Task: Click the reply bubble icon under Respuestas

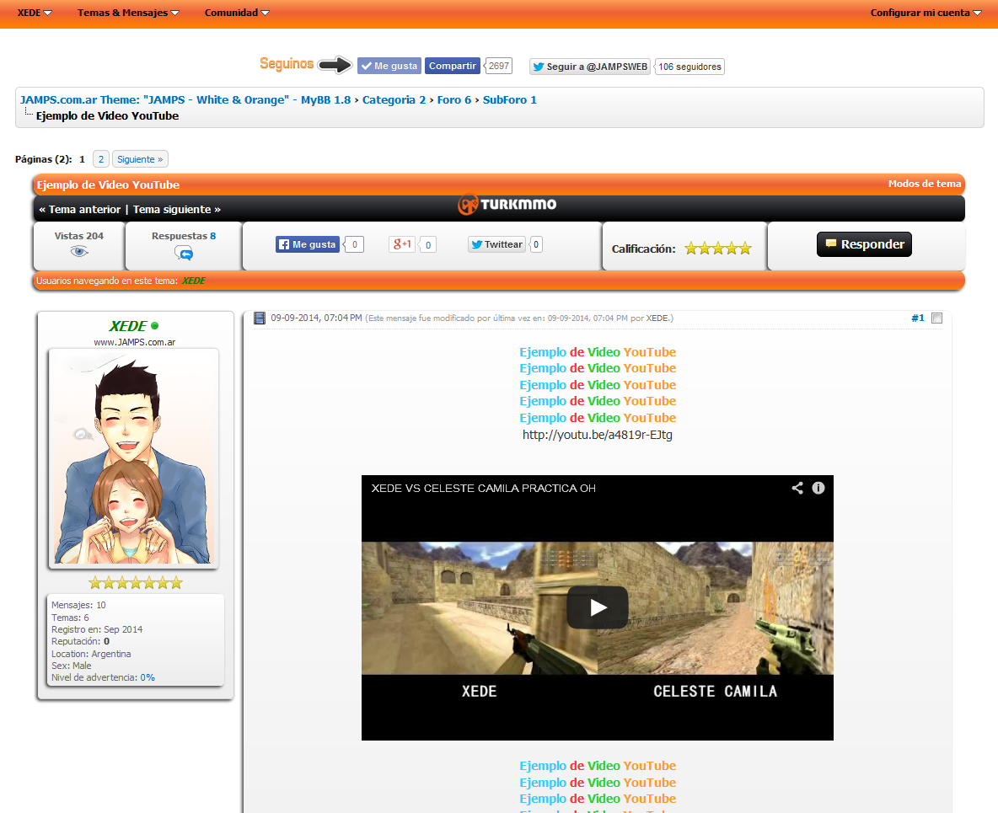Action: tap(183, 254)
